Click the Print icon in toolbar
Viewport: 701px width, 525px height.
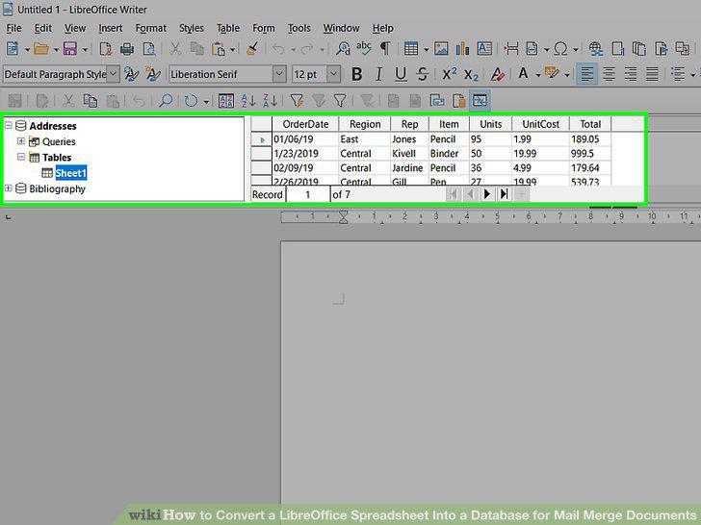point(127,49)
